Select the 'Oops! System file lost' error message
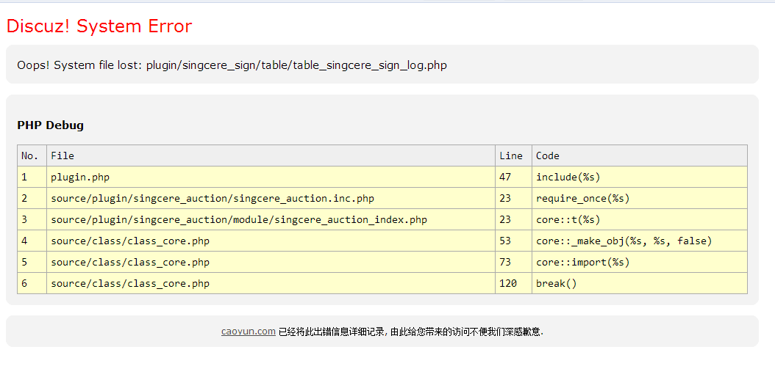Screen dimensions: 775x366 232,65
